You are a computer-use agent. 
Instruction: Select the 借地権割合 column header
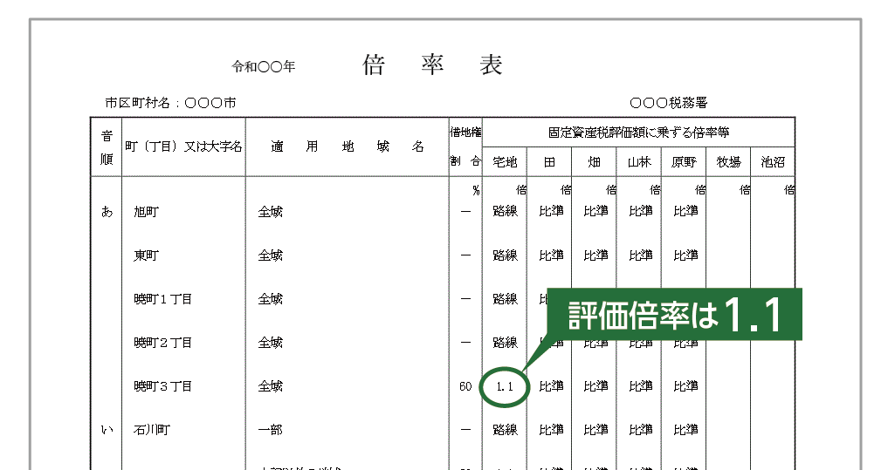pyautogui.click(x=465, y=147)
